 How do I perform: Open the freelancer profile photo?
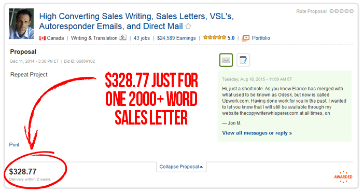click(21, 24)
